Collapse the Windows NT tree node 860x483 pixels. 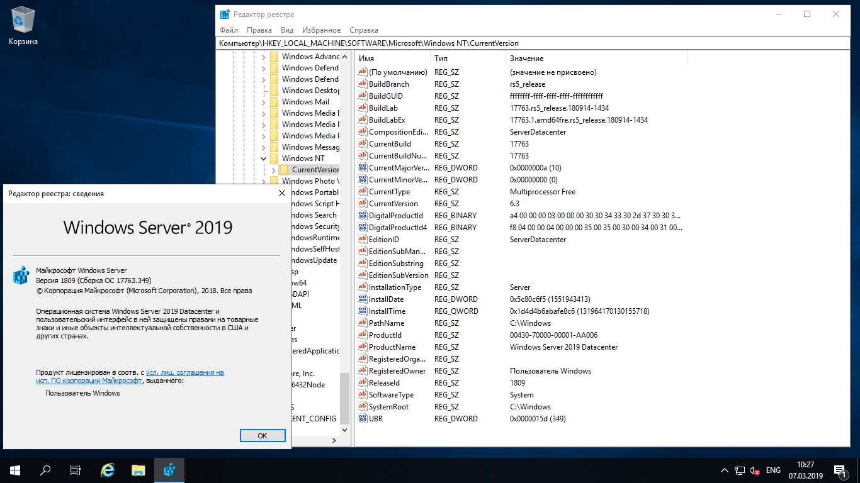tap(263, 158)
